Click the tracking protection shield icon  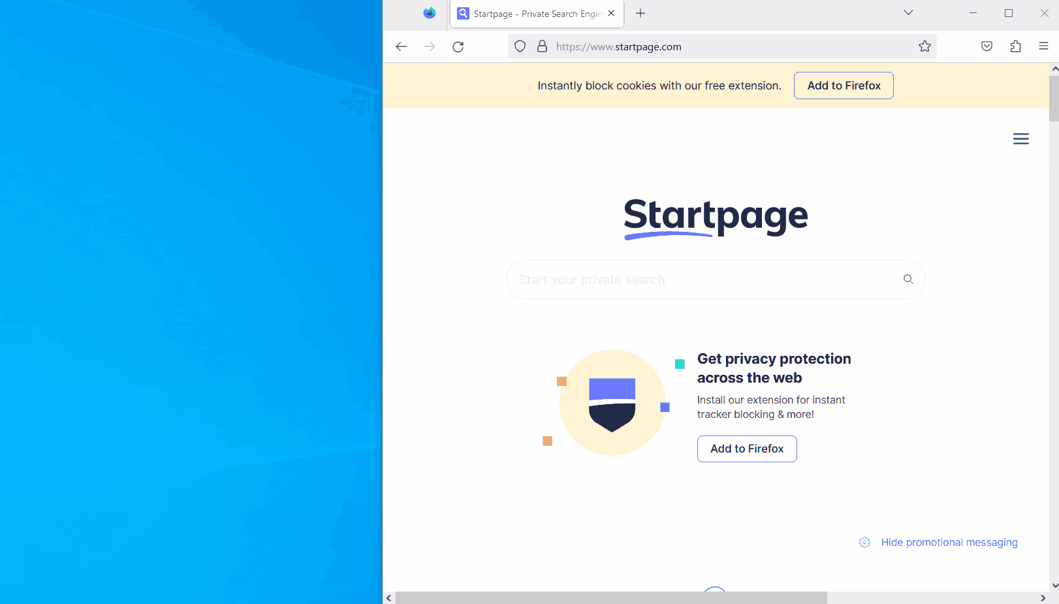point(520,46)
